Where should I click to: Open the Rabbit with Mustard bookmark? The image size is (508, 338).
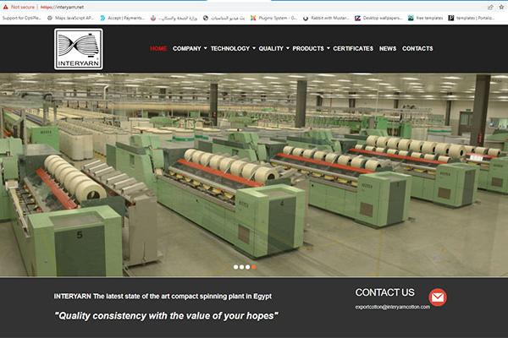pyautogui.click(x=326, y=18)
